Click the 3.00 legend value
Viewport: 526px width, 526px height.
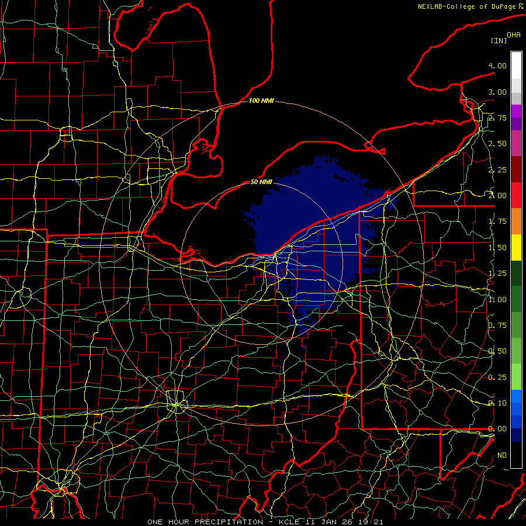point(497,92)
